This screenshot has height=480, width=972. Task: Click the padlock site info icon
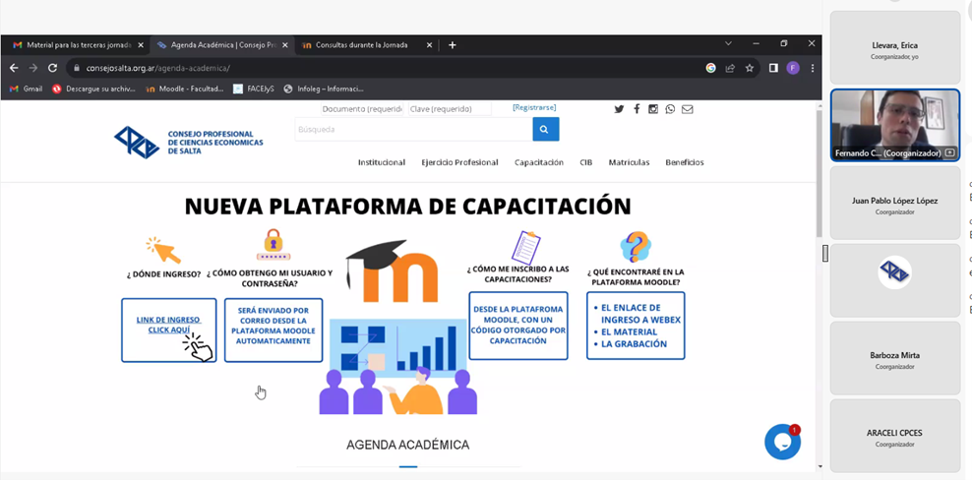[77, 68]
